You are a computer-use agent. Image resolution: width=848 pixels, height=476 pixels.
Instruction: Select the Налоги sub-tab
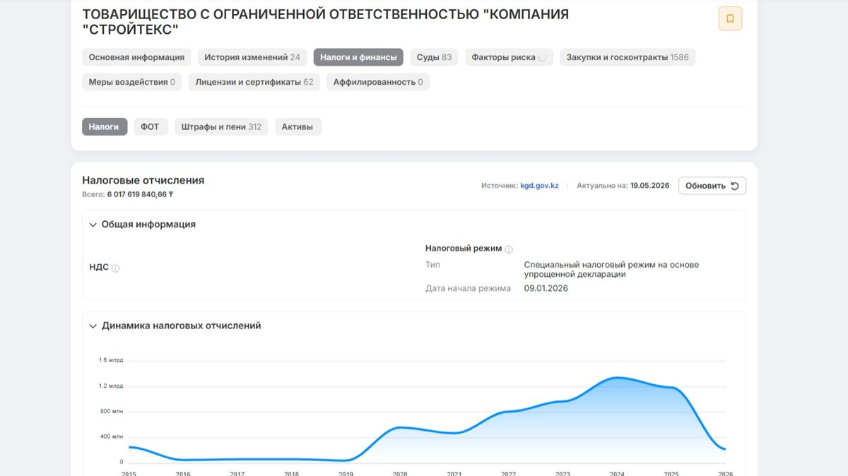105,127
